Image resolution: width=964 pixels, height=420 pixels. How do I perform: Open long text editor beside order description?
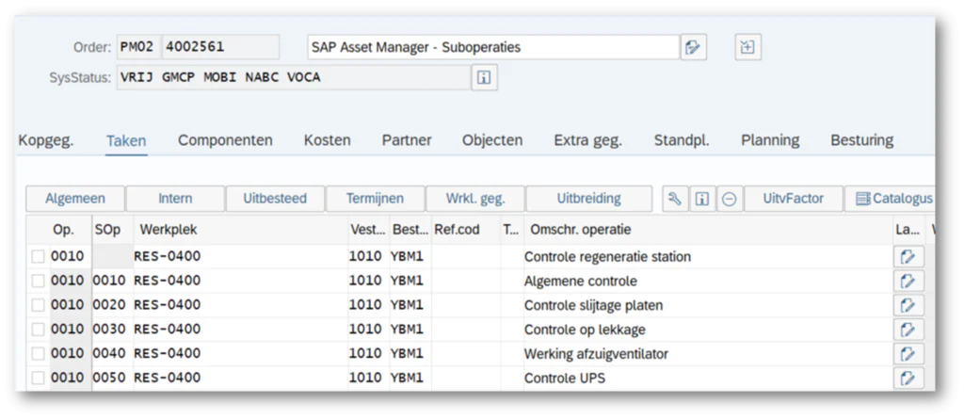tap(694, 47)
